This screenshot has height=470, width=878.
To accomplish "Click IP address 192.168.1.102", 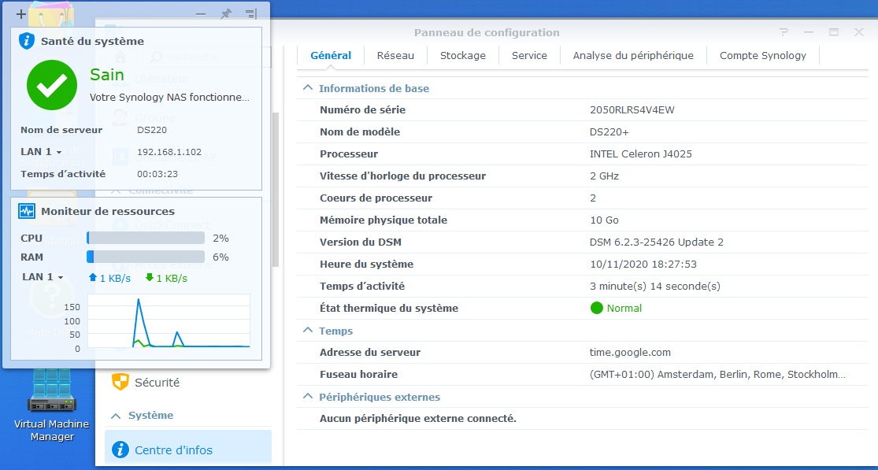I will 169,152.
